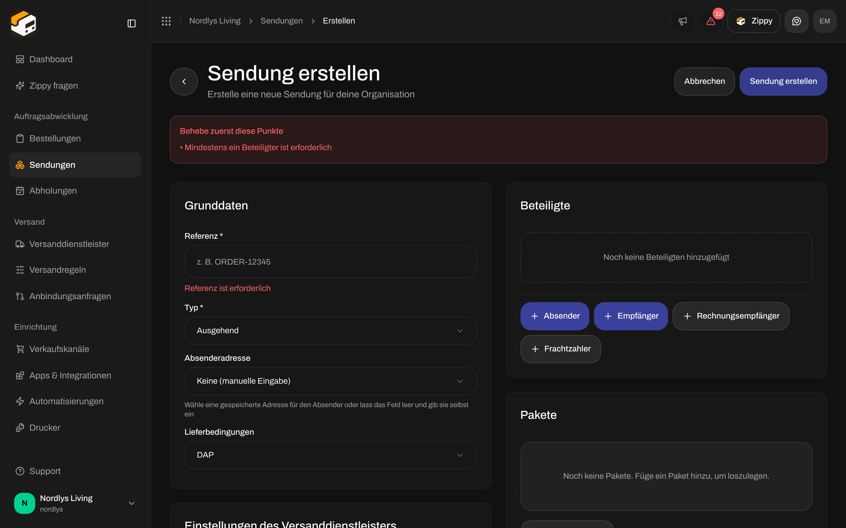Open the chat support bubble icon

click(x=796, y=21)
